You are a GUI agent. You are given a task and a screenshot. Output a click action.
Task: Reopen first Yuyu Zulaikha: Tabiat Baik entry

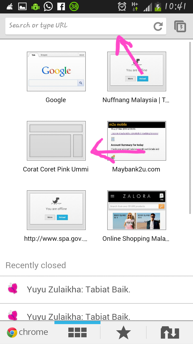tap(96, 290)
